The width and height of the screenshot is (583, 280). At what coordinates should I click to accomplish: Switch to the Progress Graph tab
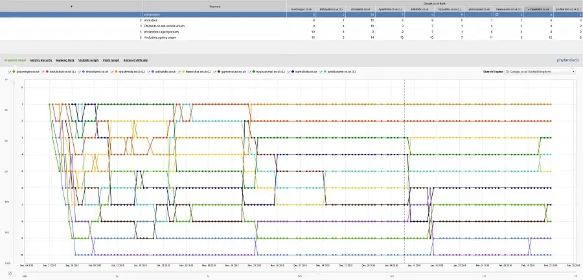click(16, 59)
